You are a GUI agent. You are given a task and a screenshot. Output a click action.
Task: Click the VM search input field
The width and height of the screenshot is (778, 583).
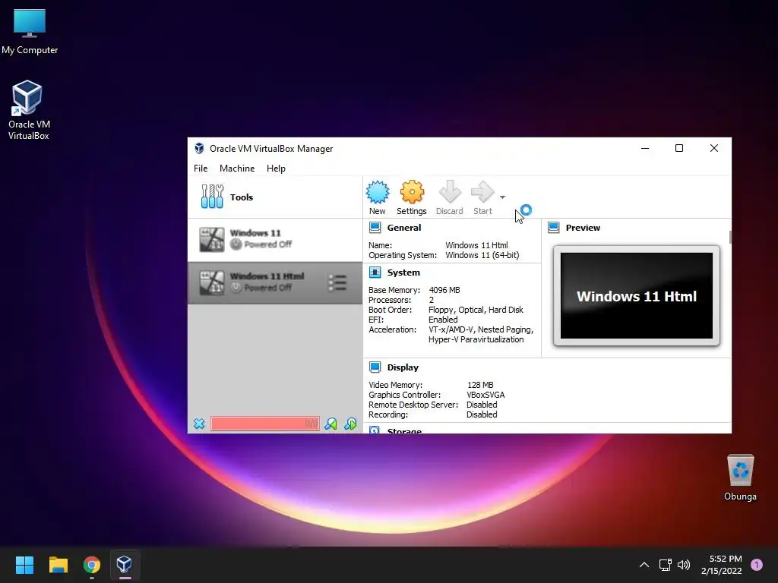point(265,424)
